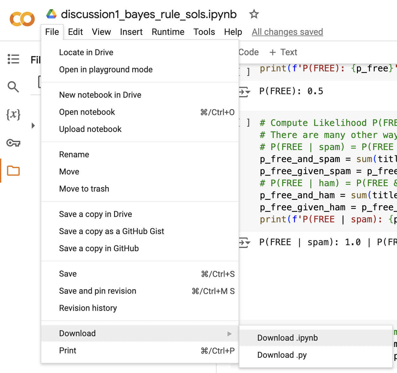
Task: Expand the sidebar disclosure triangle
Action: click(x=34, y=125)
